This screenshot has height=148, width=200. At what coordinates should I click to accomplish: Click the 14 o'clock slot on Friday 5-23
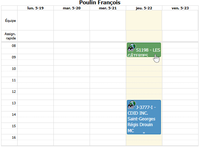(180, 117)
